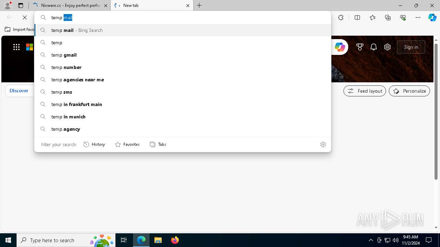
Task: Open the page settings gear icon
Action: point(387,47)
